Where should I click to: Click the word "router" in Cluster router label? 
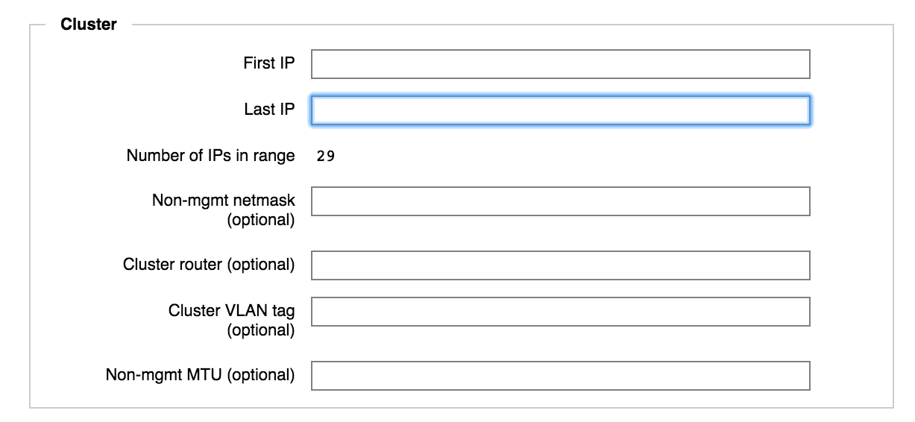[x=201, y=265]
